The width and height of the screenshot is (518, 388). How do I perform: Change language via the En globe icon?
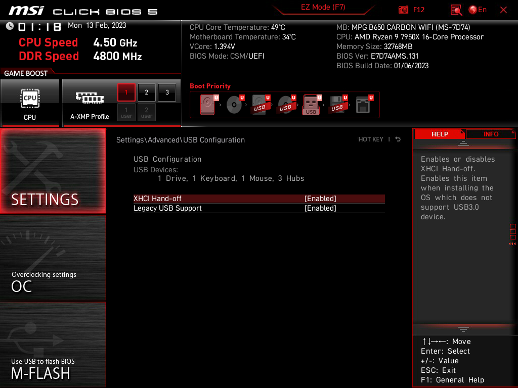tap(478, 10)
